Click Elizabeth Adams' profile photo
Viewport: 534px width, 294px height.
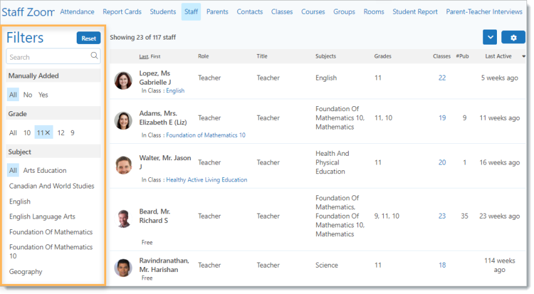coord(123,120)
